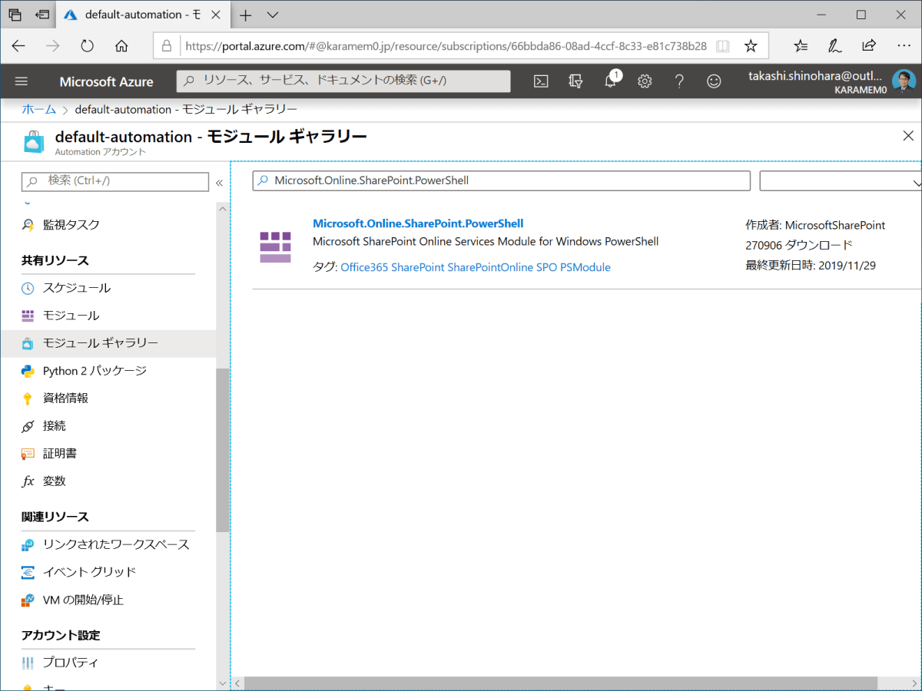Open the new tab plus button
922x691 pixels.
click(x=246, y=15)
